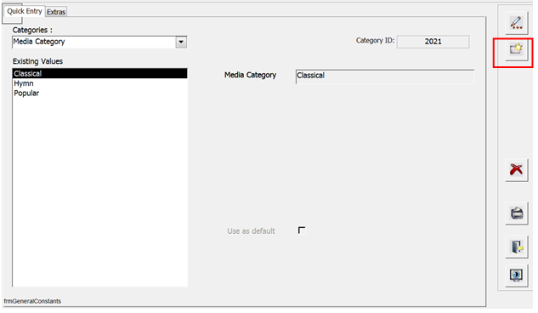Switch to the Extras tab

pos(56,12)
